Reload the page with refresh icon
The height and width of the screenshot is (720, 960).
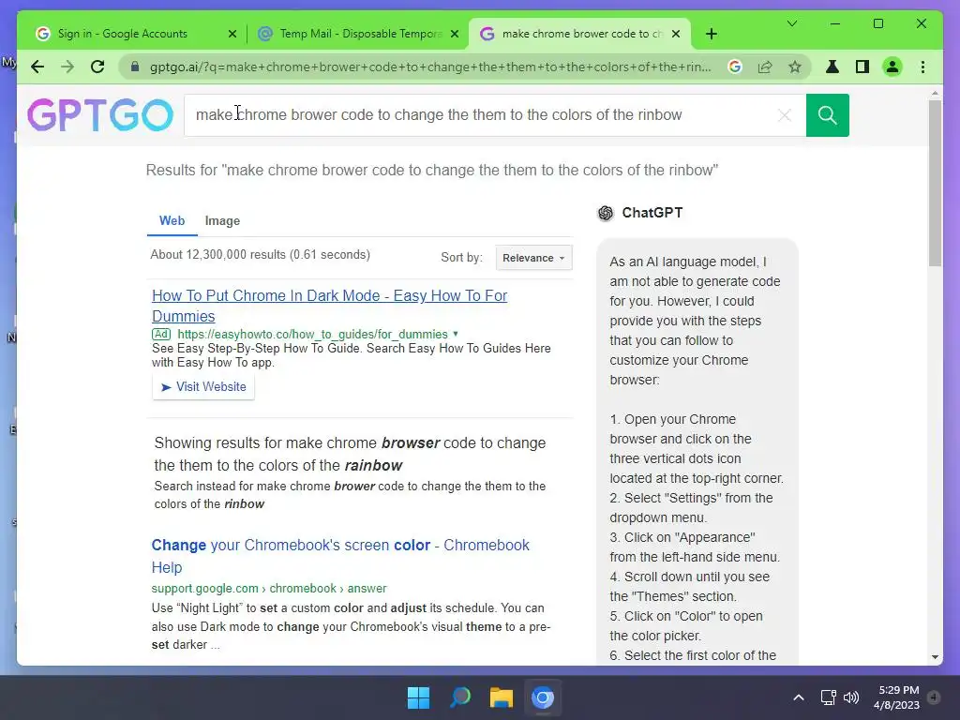(x=97, y=67)
